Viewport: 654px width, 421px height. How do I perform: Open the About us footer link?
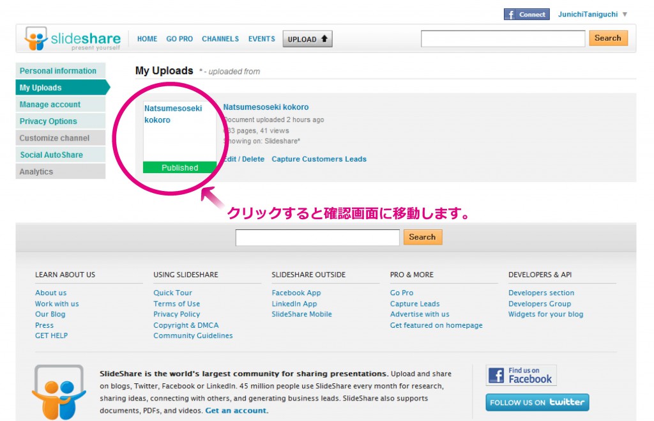pos(51,293)
